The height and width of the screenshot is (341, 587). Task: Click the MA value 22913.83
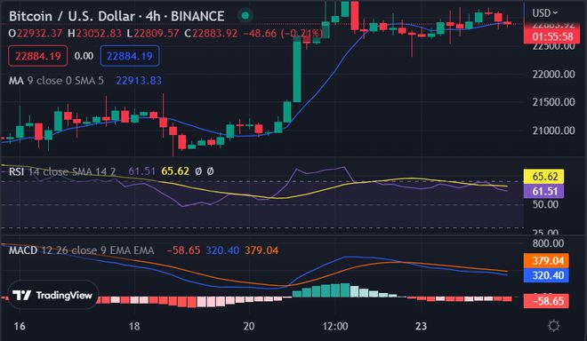coord(139,81)
